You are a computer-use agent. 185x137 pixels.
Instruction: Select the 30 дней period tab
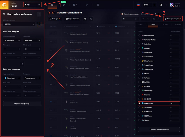(x=177, y=25)
